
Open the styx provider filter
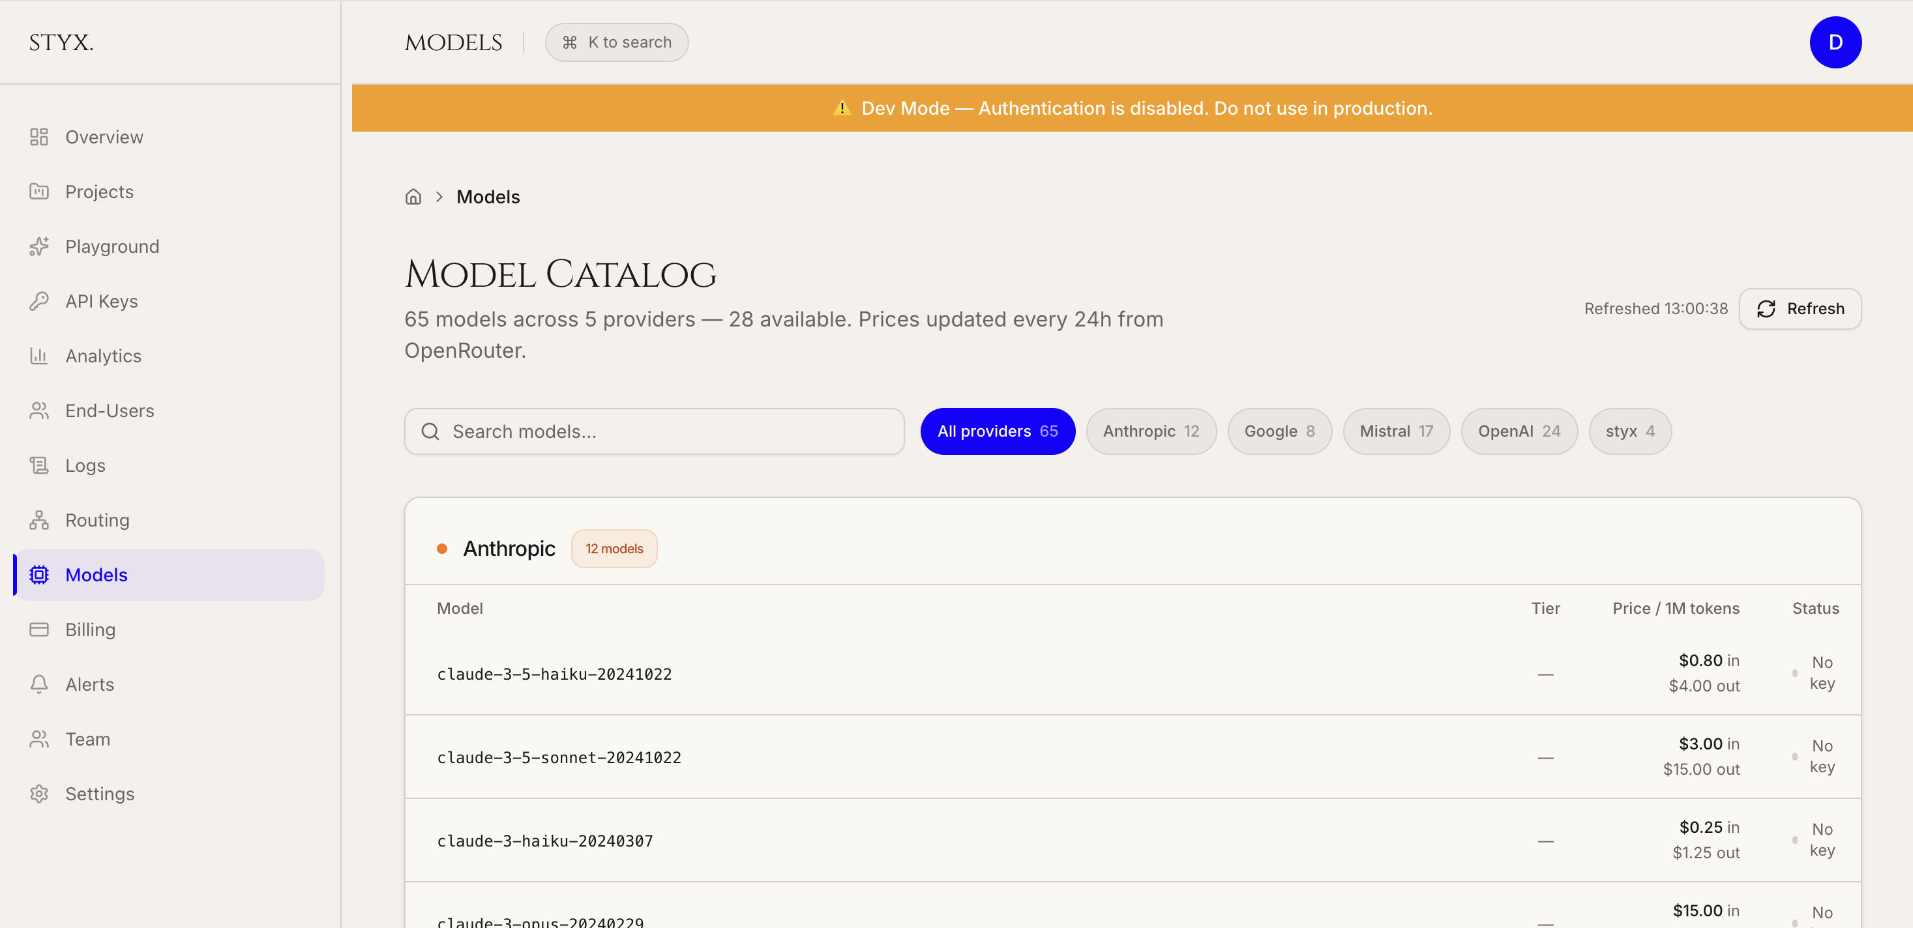point(1629,431)
